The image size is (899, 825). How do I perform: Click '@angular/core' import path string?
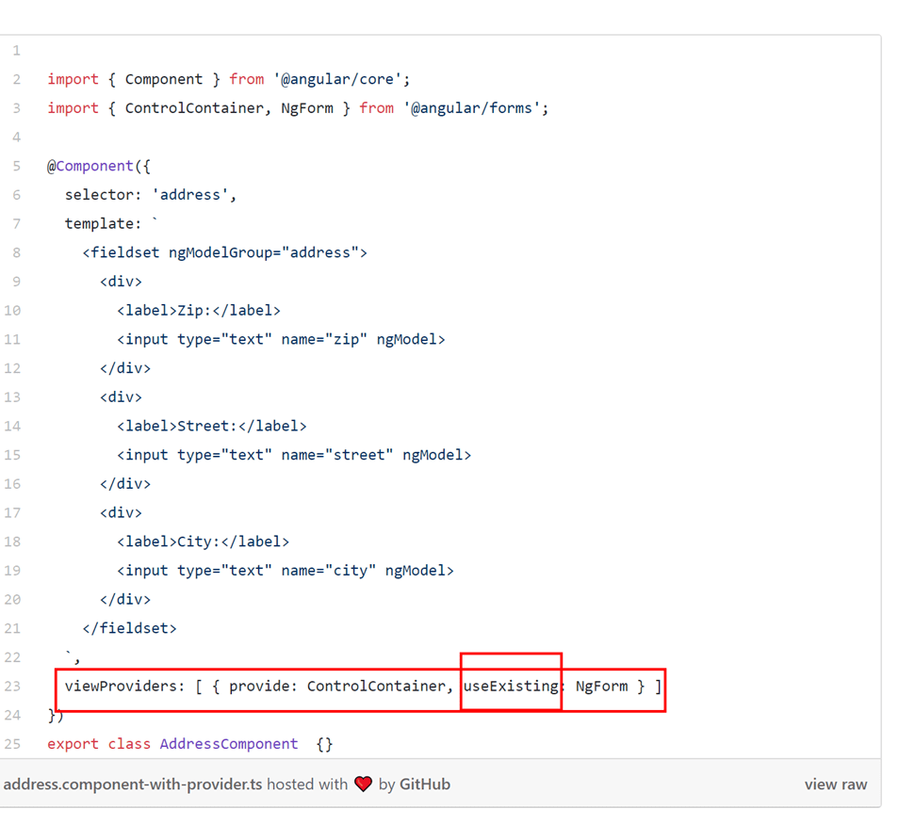click(x=337, y=79)
